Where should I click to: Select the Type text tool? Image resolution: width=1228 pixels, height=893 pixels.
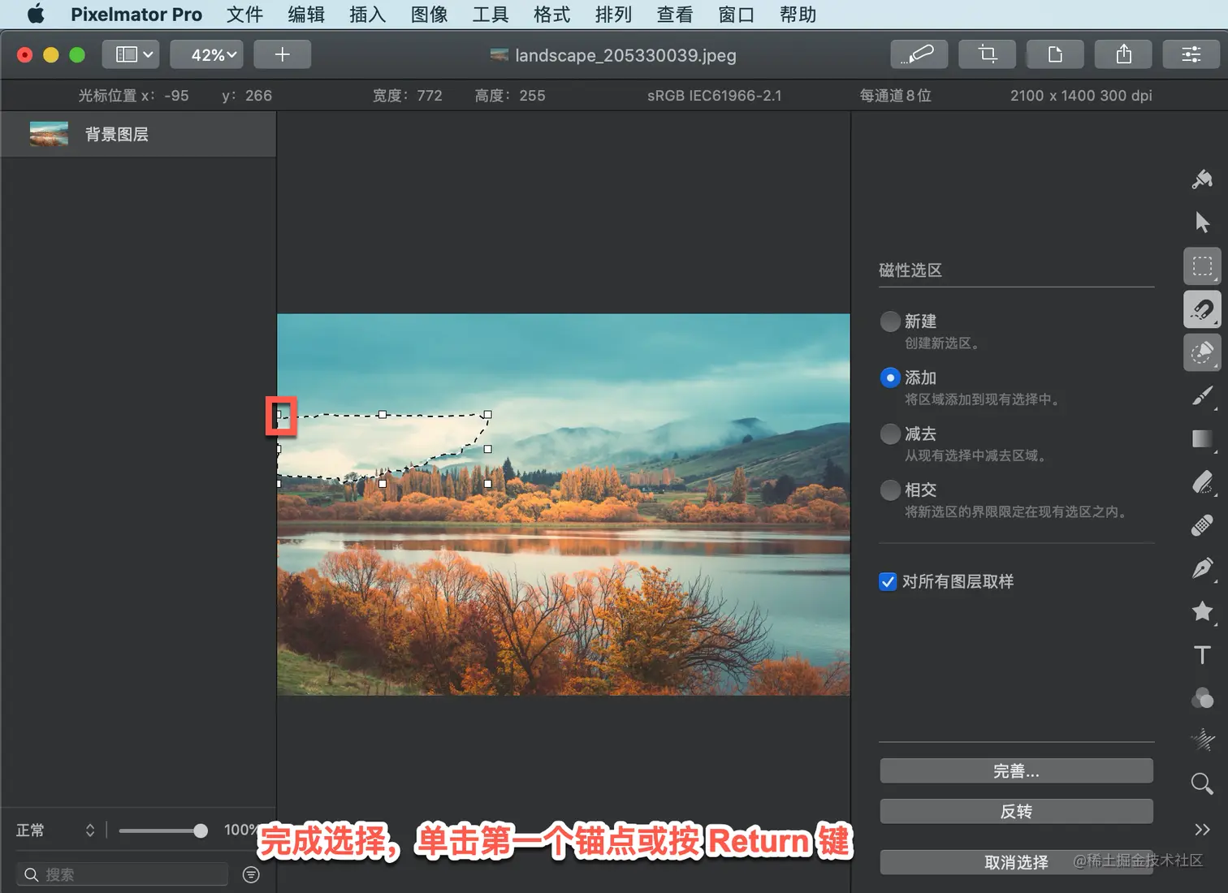click(1202, 654)
